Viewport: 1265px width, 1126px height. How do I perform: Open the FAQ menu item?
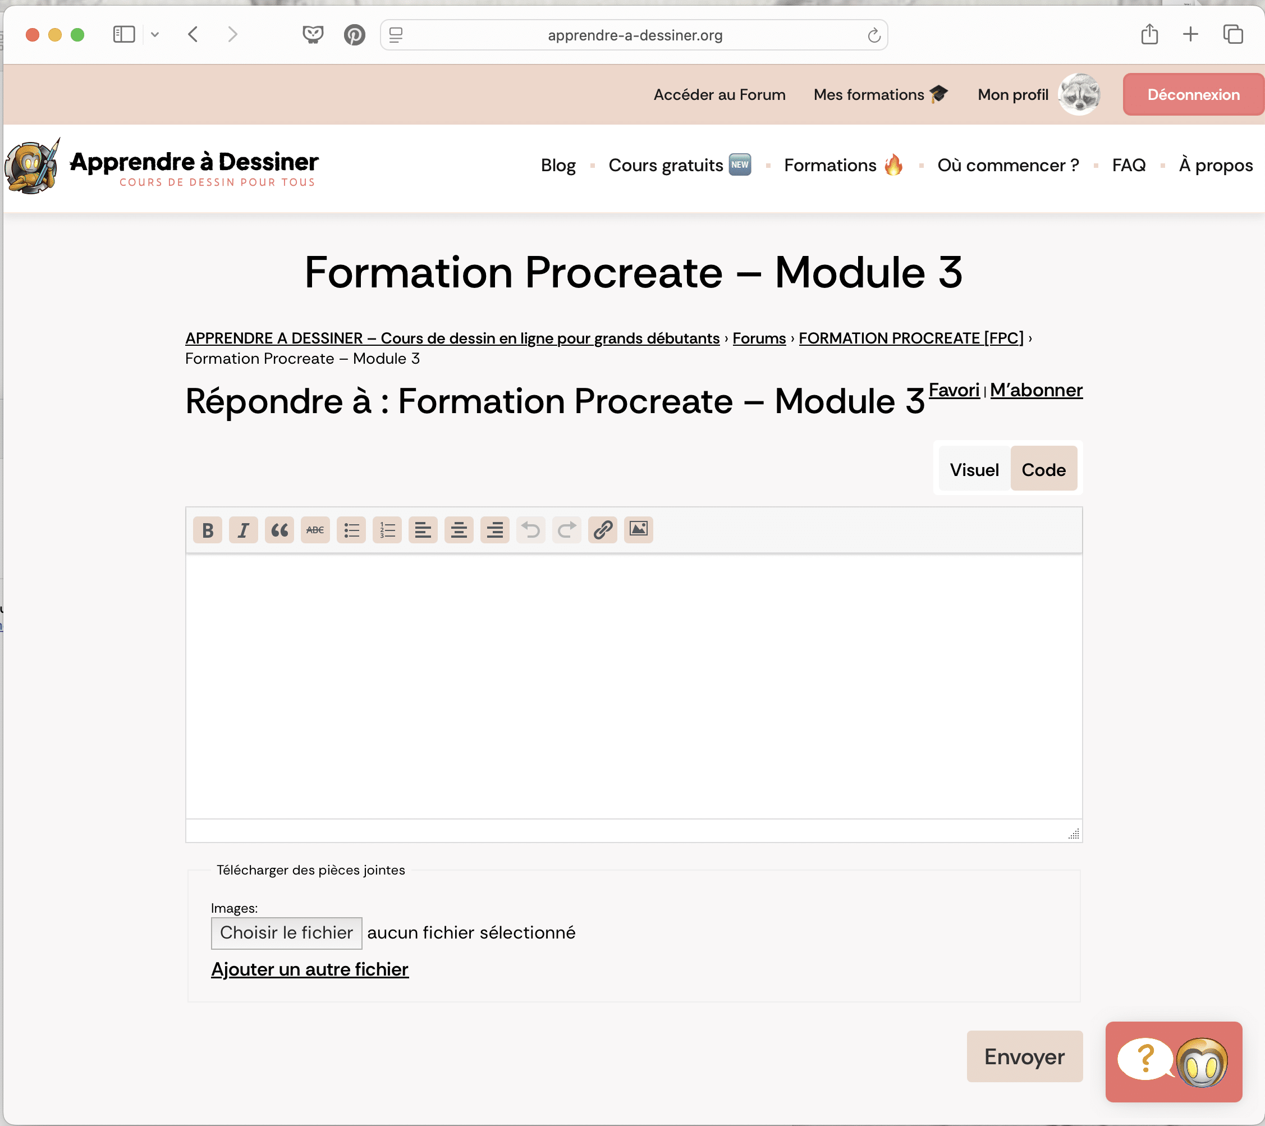[1128, 165]
